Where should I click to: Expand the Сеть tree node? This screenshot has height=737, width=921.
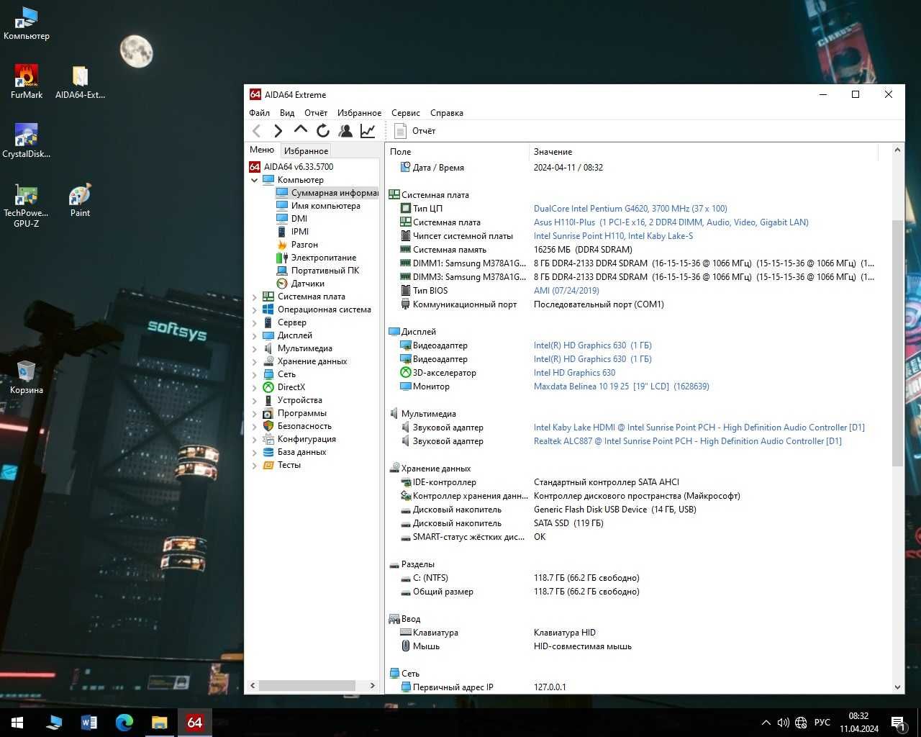(254, 374)
